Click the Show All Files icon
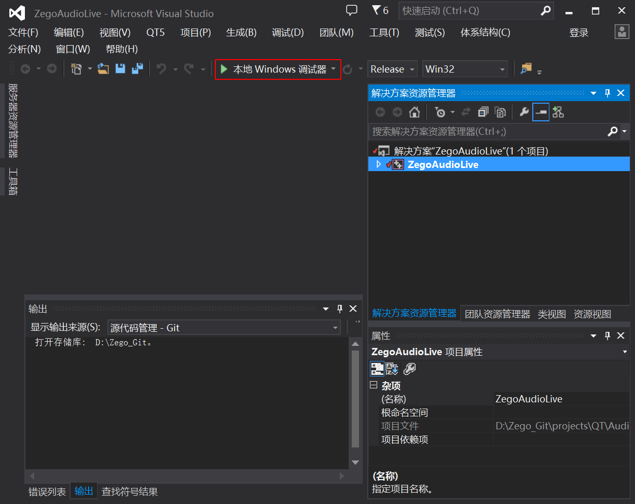Screen dimensions: 635x504 500,112
